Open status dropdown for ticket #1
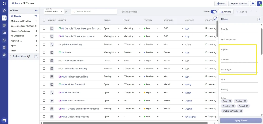Screen dimensions: 263x124 coord(118,28)
